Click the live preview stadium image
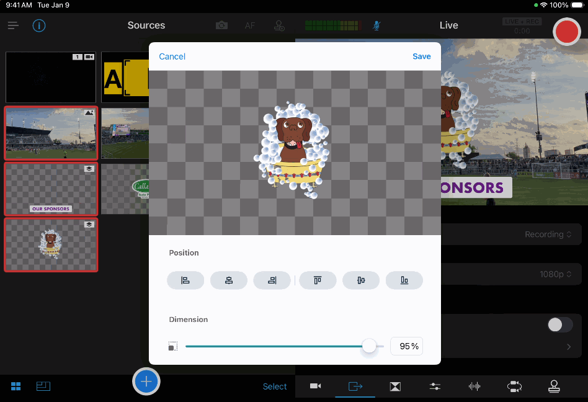588x402 pixels. tap(514, 122)
